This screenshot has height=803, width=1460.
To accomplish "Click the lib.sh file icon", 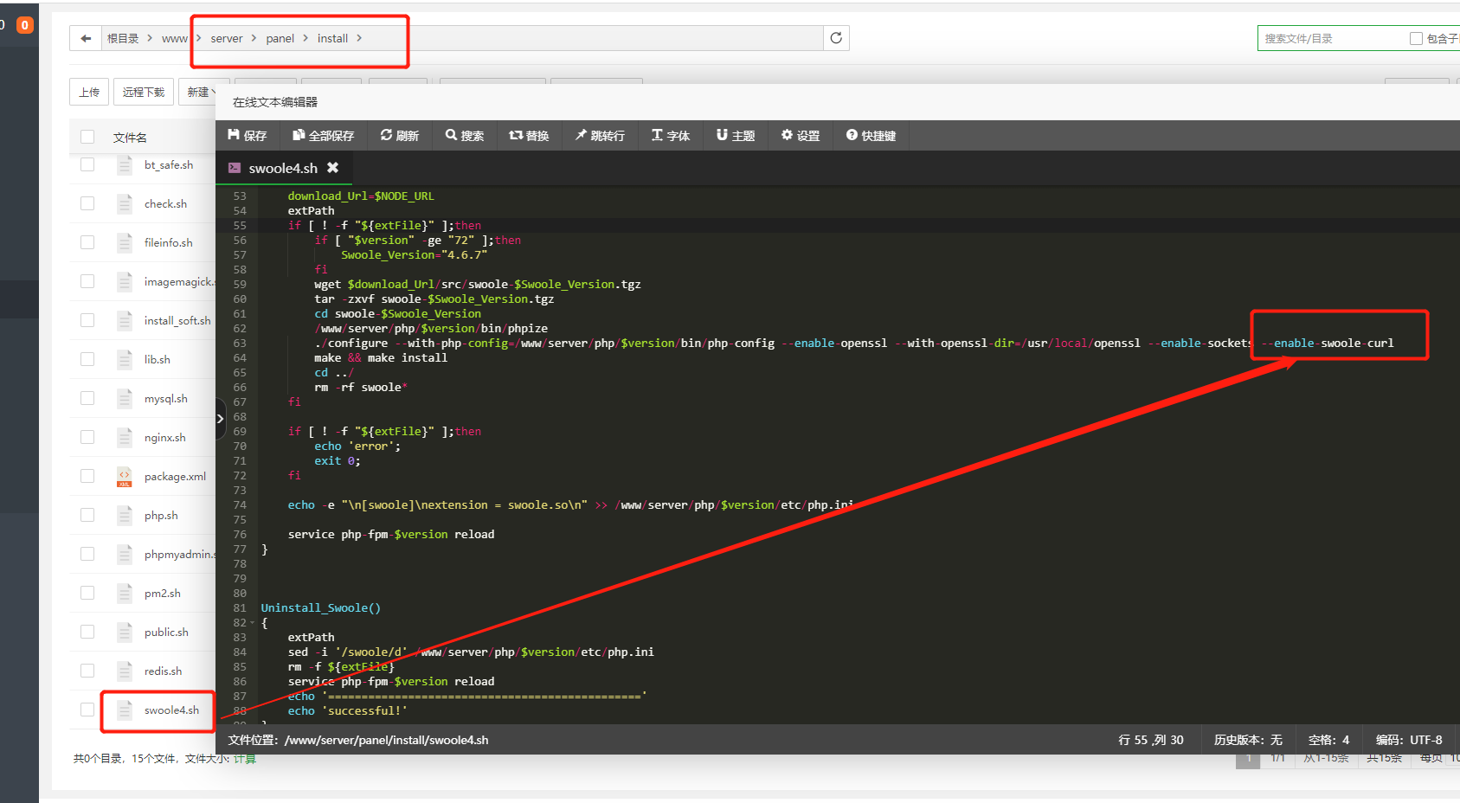I will point(125,359).
